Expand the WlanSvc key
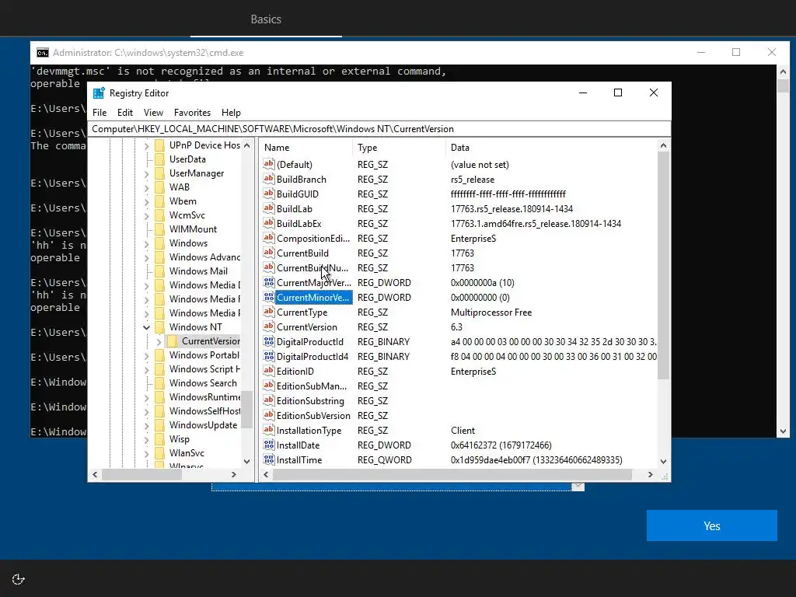 pyautogui.click(x=146, y=453)
